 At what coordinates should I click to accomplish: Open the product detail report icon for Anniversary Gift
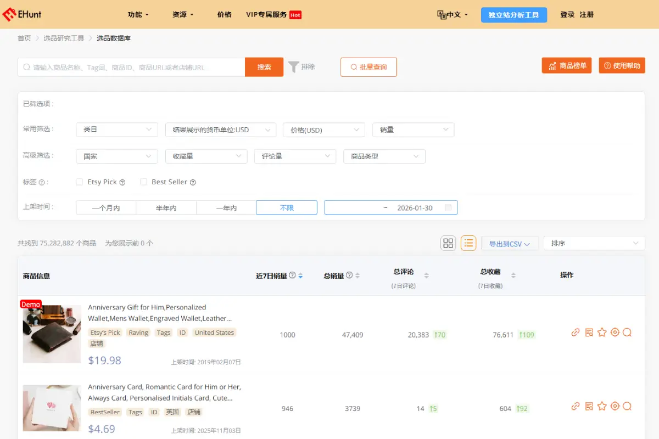coord(589,332)
